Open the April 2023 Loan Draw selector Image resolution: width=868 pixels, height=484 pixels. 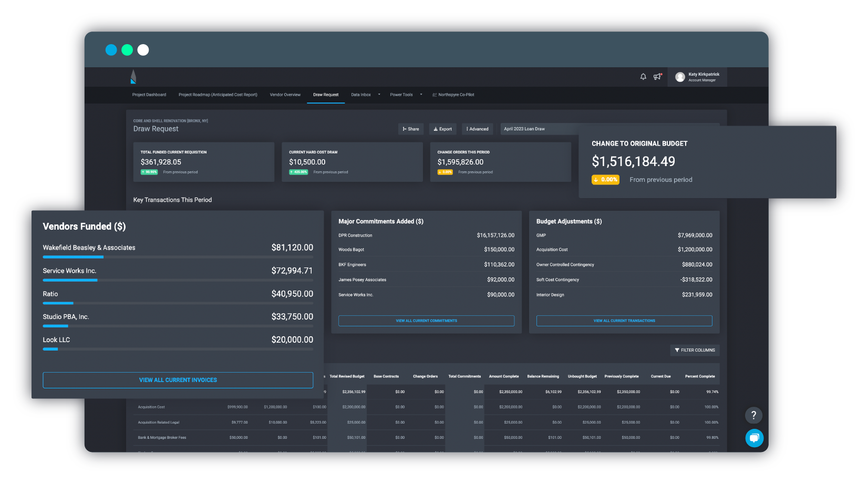pos(540,129)
